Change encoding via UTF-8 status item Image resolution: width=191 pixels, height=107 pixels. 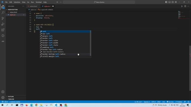click(x=153, y=102)
